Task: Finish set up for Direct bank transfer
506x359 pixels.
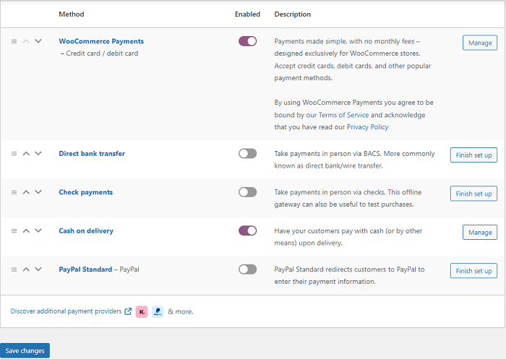Action: click(x=473, y=155)
